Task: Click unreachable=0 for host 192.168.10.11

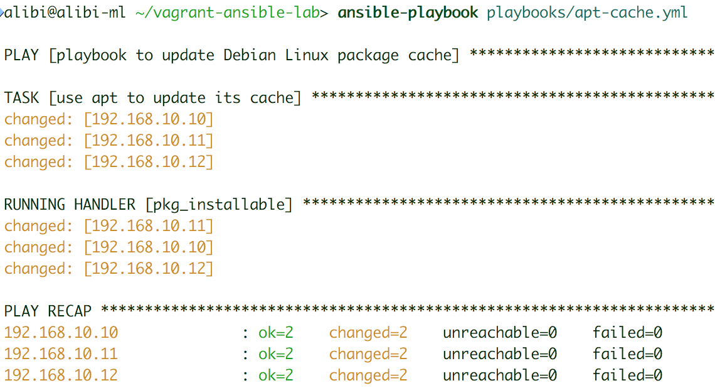Action: 500,354
